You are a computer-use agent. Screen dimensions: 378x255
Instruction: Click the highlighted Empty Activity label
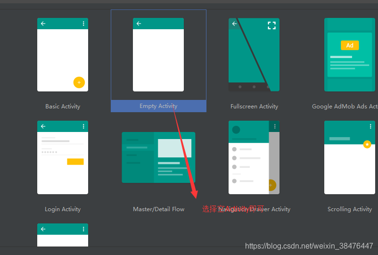coord(158,106)
